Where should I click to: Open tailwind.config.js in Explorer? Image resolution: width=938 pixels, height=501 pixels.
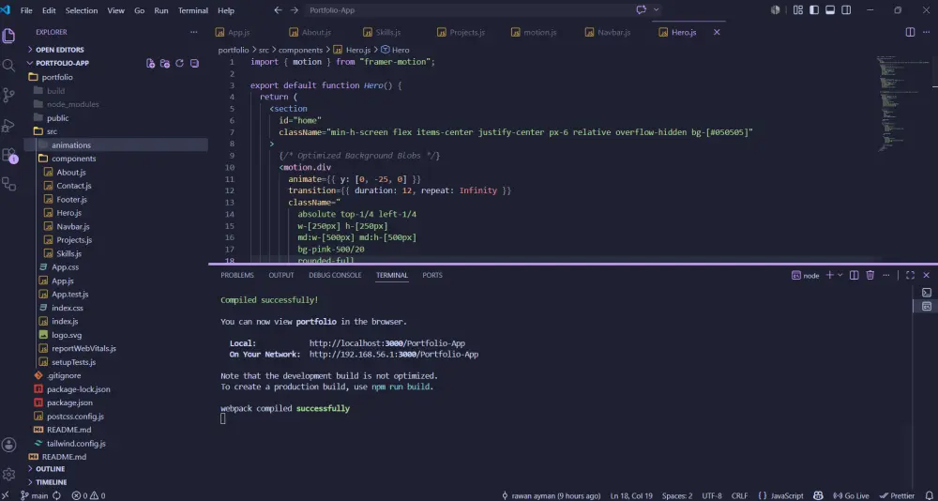click(76, 444)
